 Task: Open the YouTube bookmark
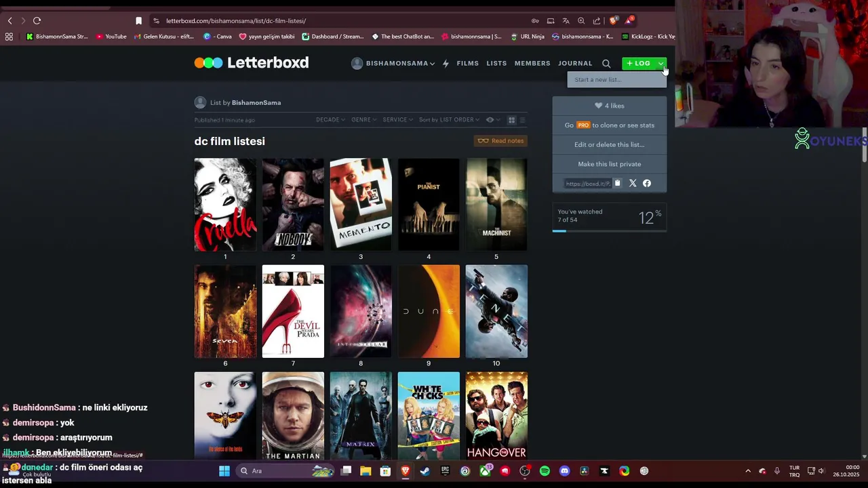(111, 37)
